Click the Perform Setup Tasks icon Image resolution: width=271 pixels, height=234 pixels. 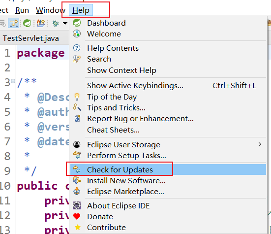click(77, 155)
